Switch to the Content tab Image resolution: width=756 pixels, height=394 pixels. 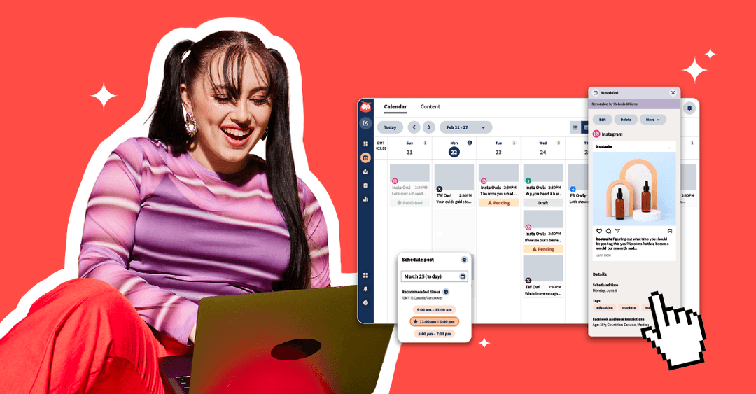tap(430, 107)
